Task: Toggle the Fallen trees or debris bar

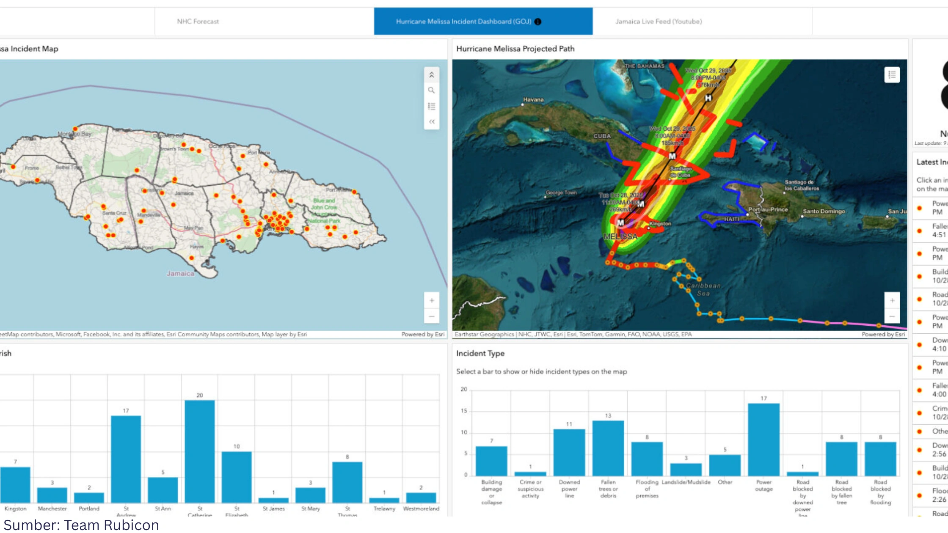Action: pos(608,448)
